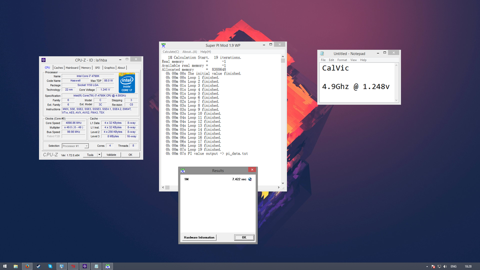This screenshot has height=270, width=480.
Task: Click the 'x 49.0 ( 8 - 49 )' multiplier value
Action: tap(74, 127)
